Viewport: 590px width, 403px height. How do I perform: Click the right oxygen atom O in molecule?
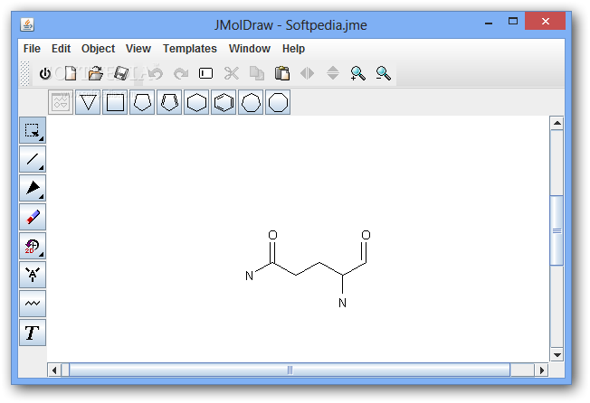point(366,235)
